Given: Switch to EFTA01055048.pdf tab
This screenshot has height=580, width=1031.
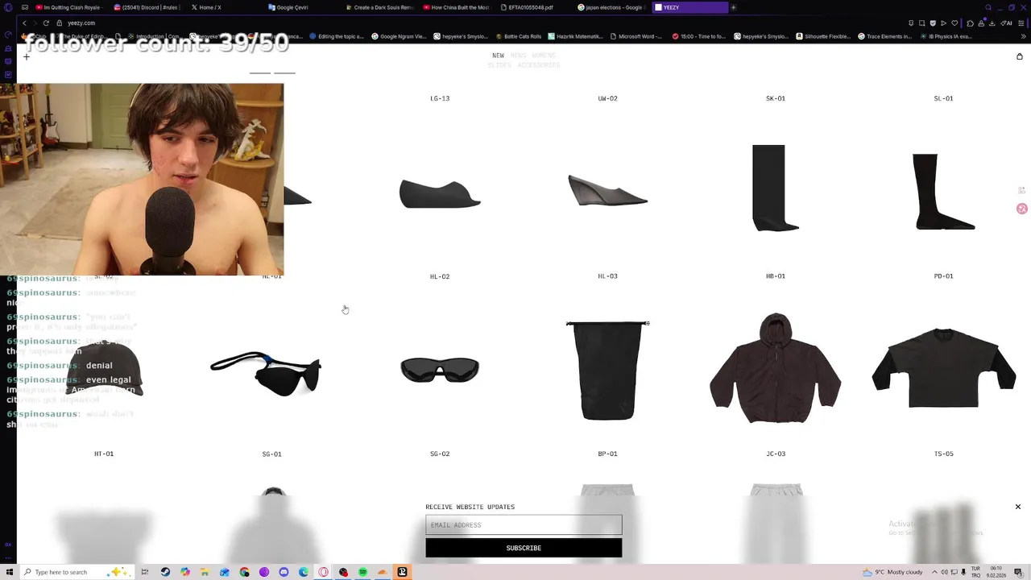Looking at the screenshot, I should [x=533, y=7].
